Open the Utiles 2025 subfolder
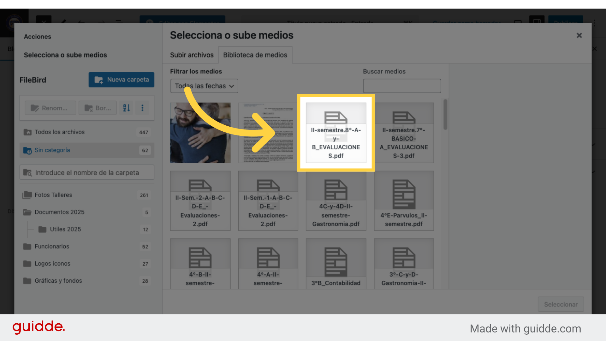 pos(65,229)
